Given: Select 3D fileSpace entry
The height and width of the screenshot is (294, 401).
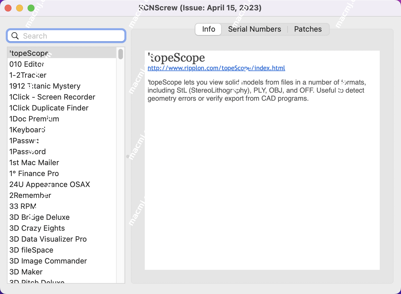Looking at the screenshot, I should pos(62,250).
